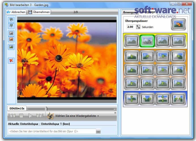The height and width of the screenshot is (141, 196).
Task: Play the slideshow preview
Action: [30, 116]
